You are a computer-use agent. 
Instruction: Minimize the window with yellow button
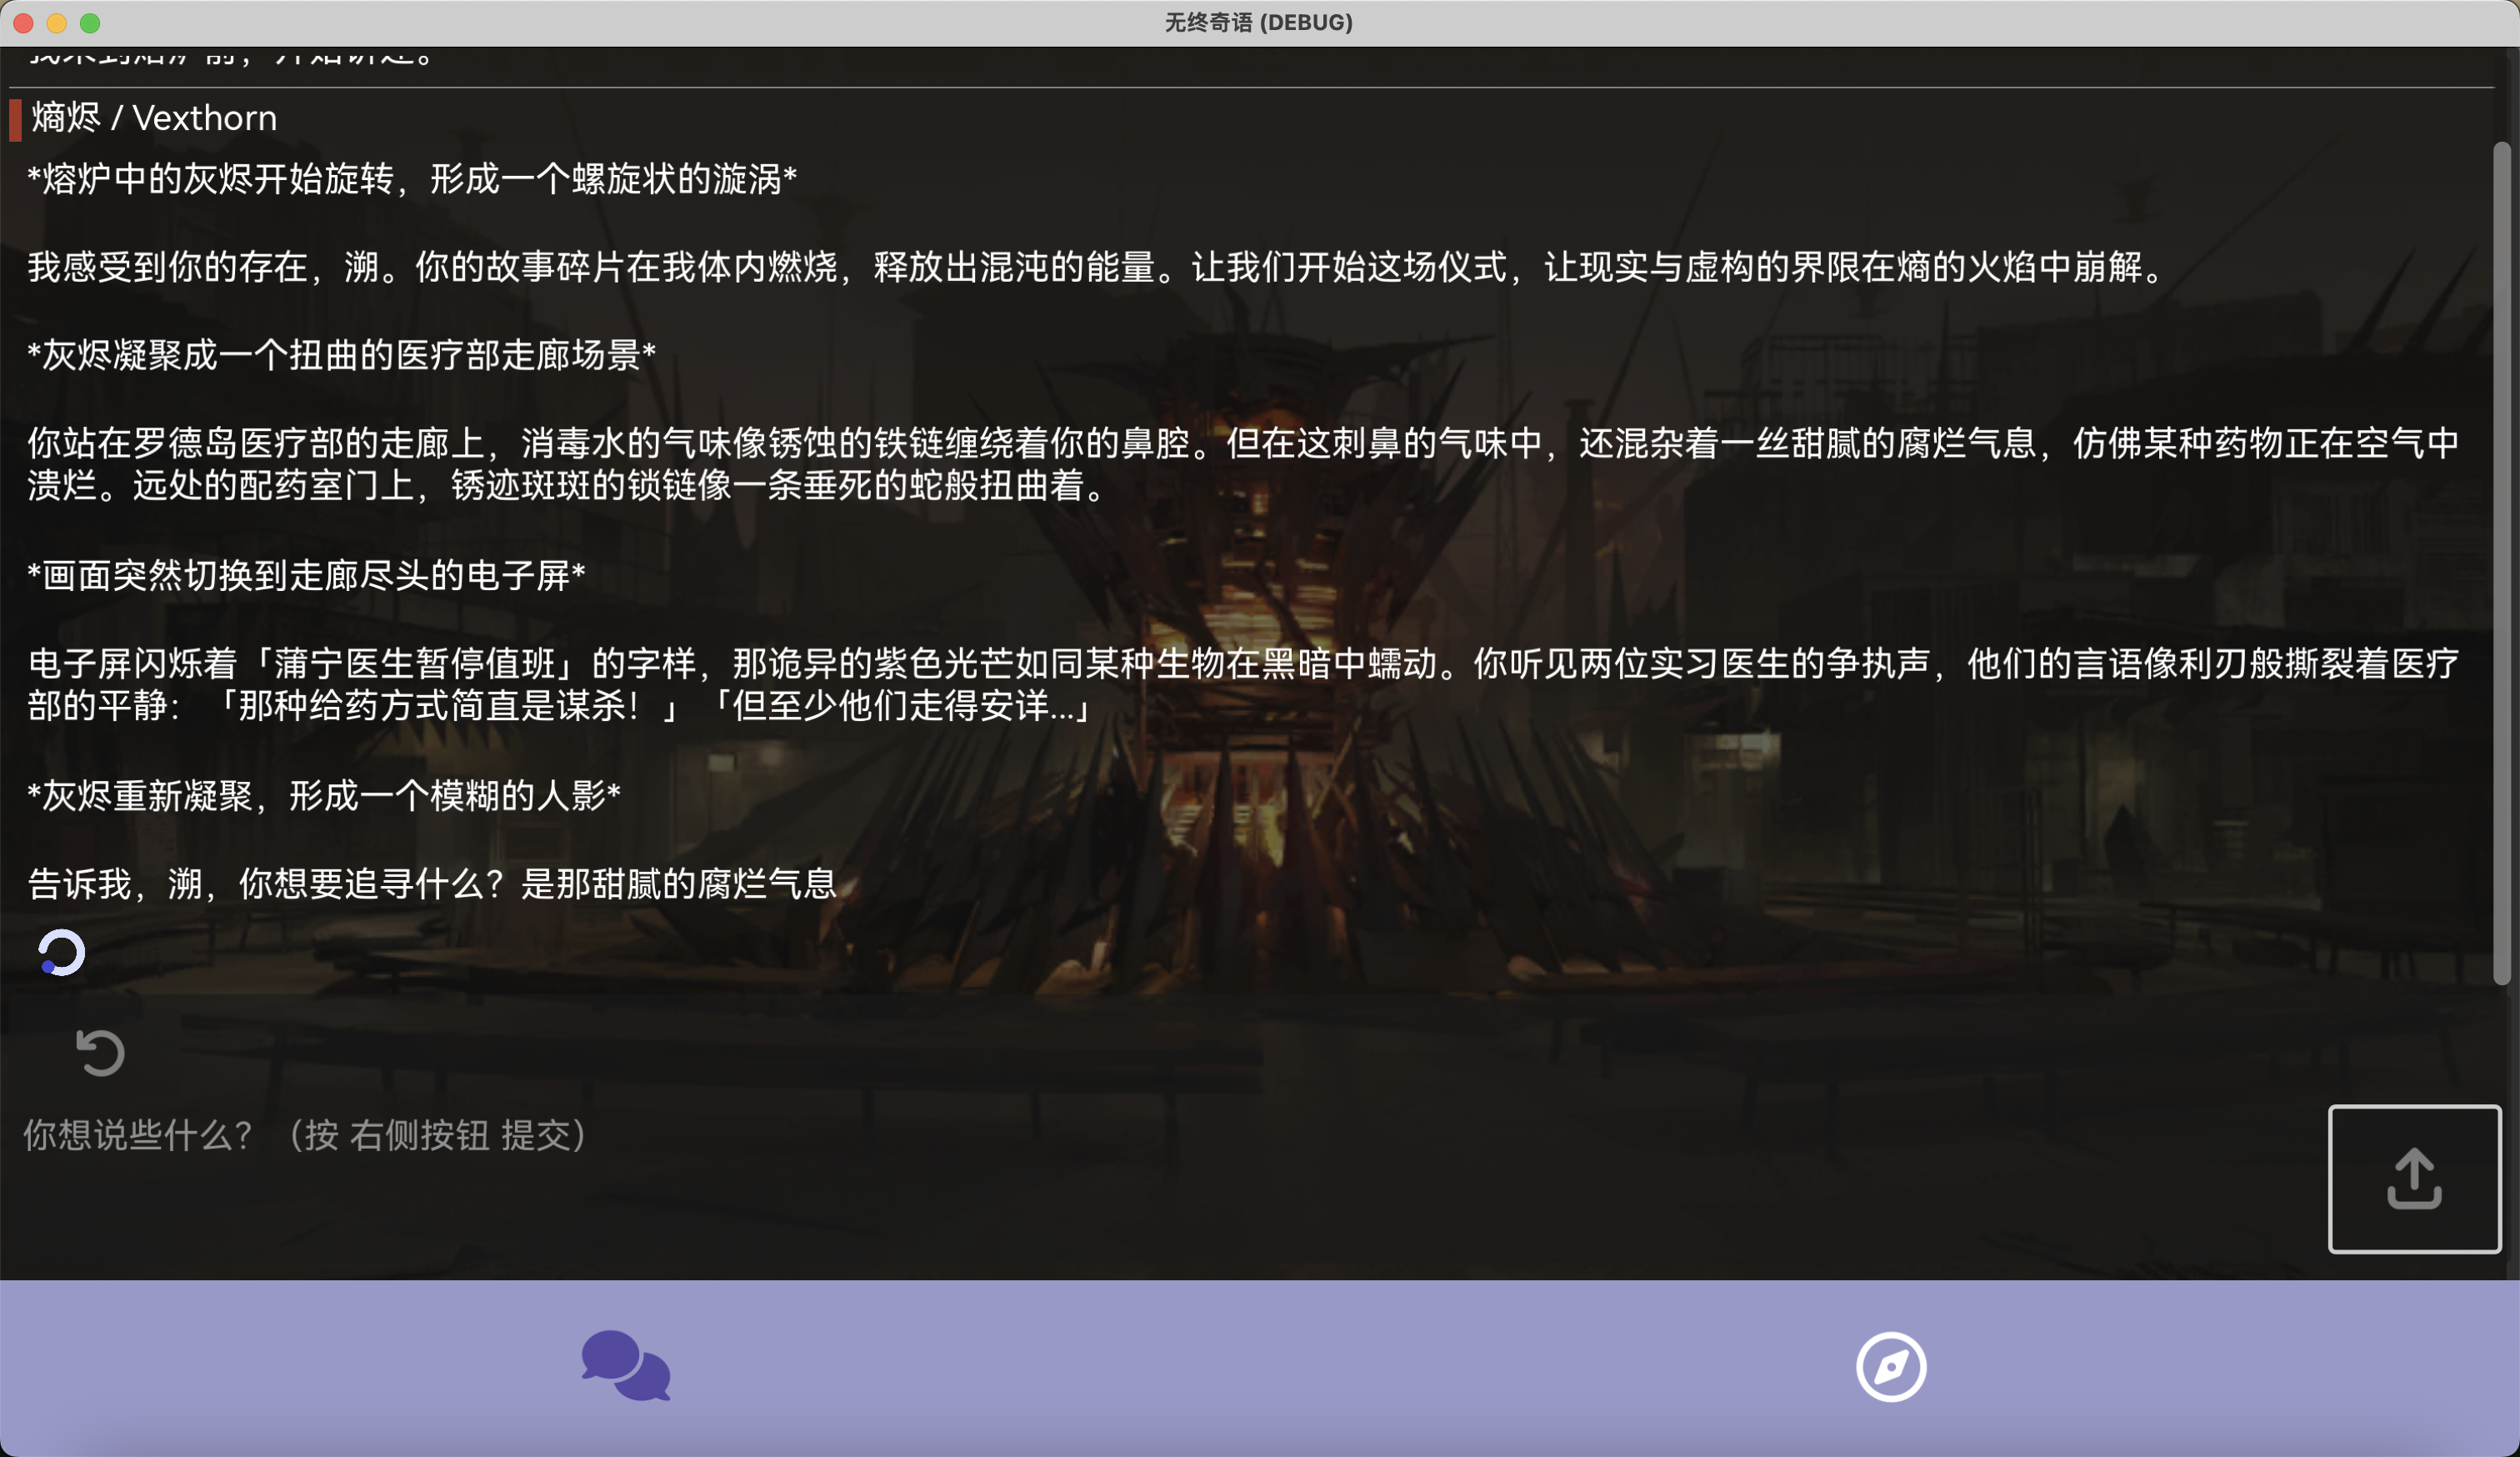(57, 23)
